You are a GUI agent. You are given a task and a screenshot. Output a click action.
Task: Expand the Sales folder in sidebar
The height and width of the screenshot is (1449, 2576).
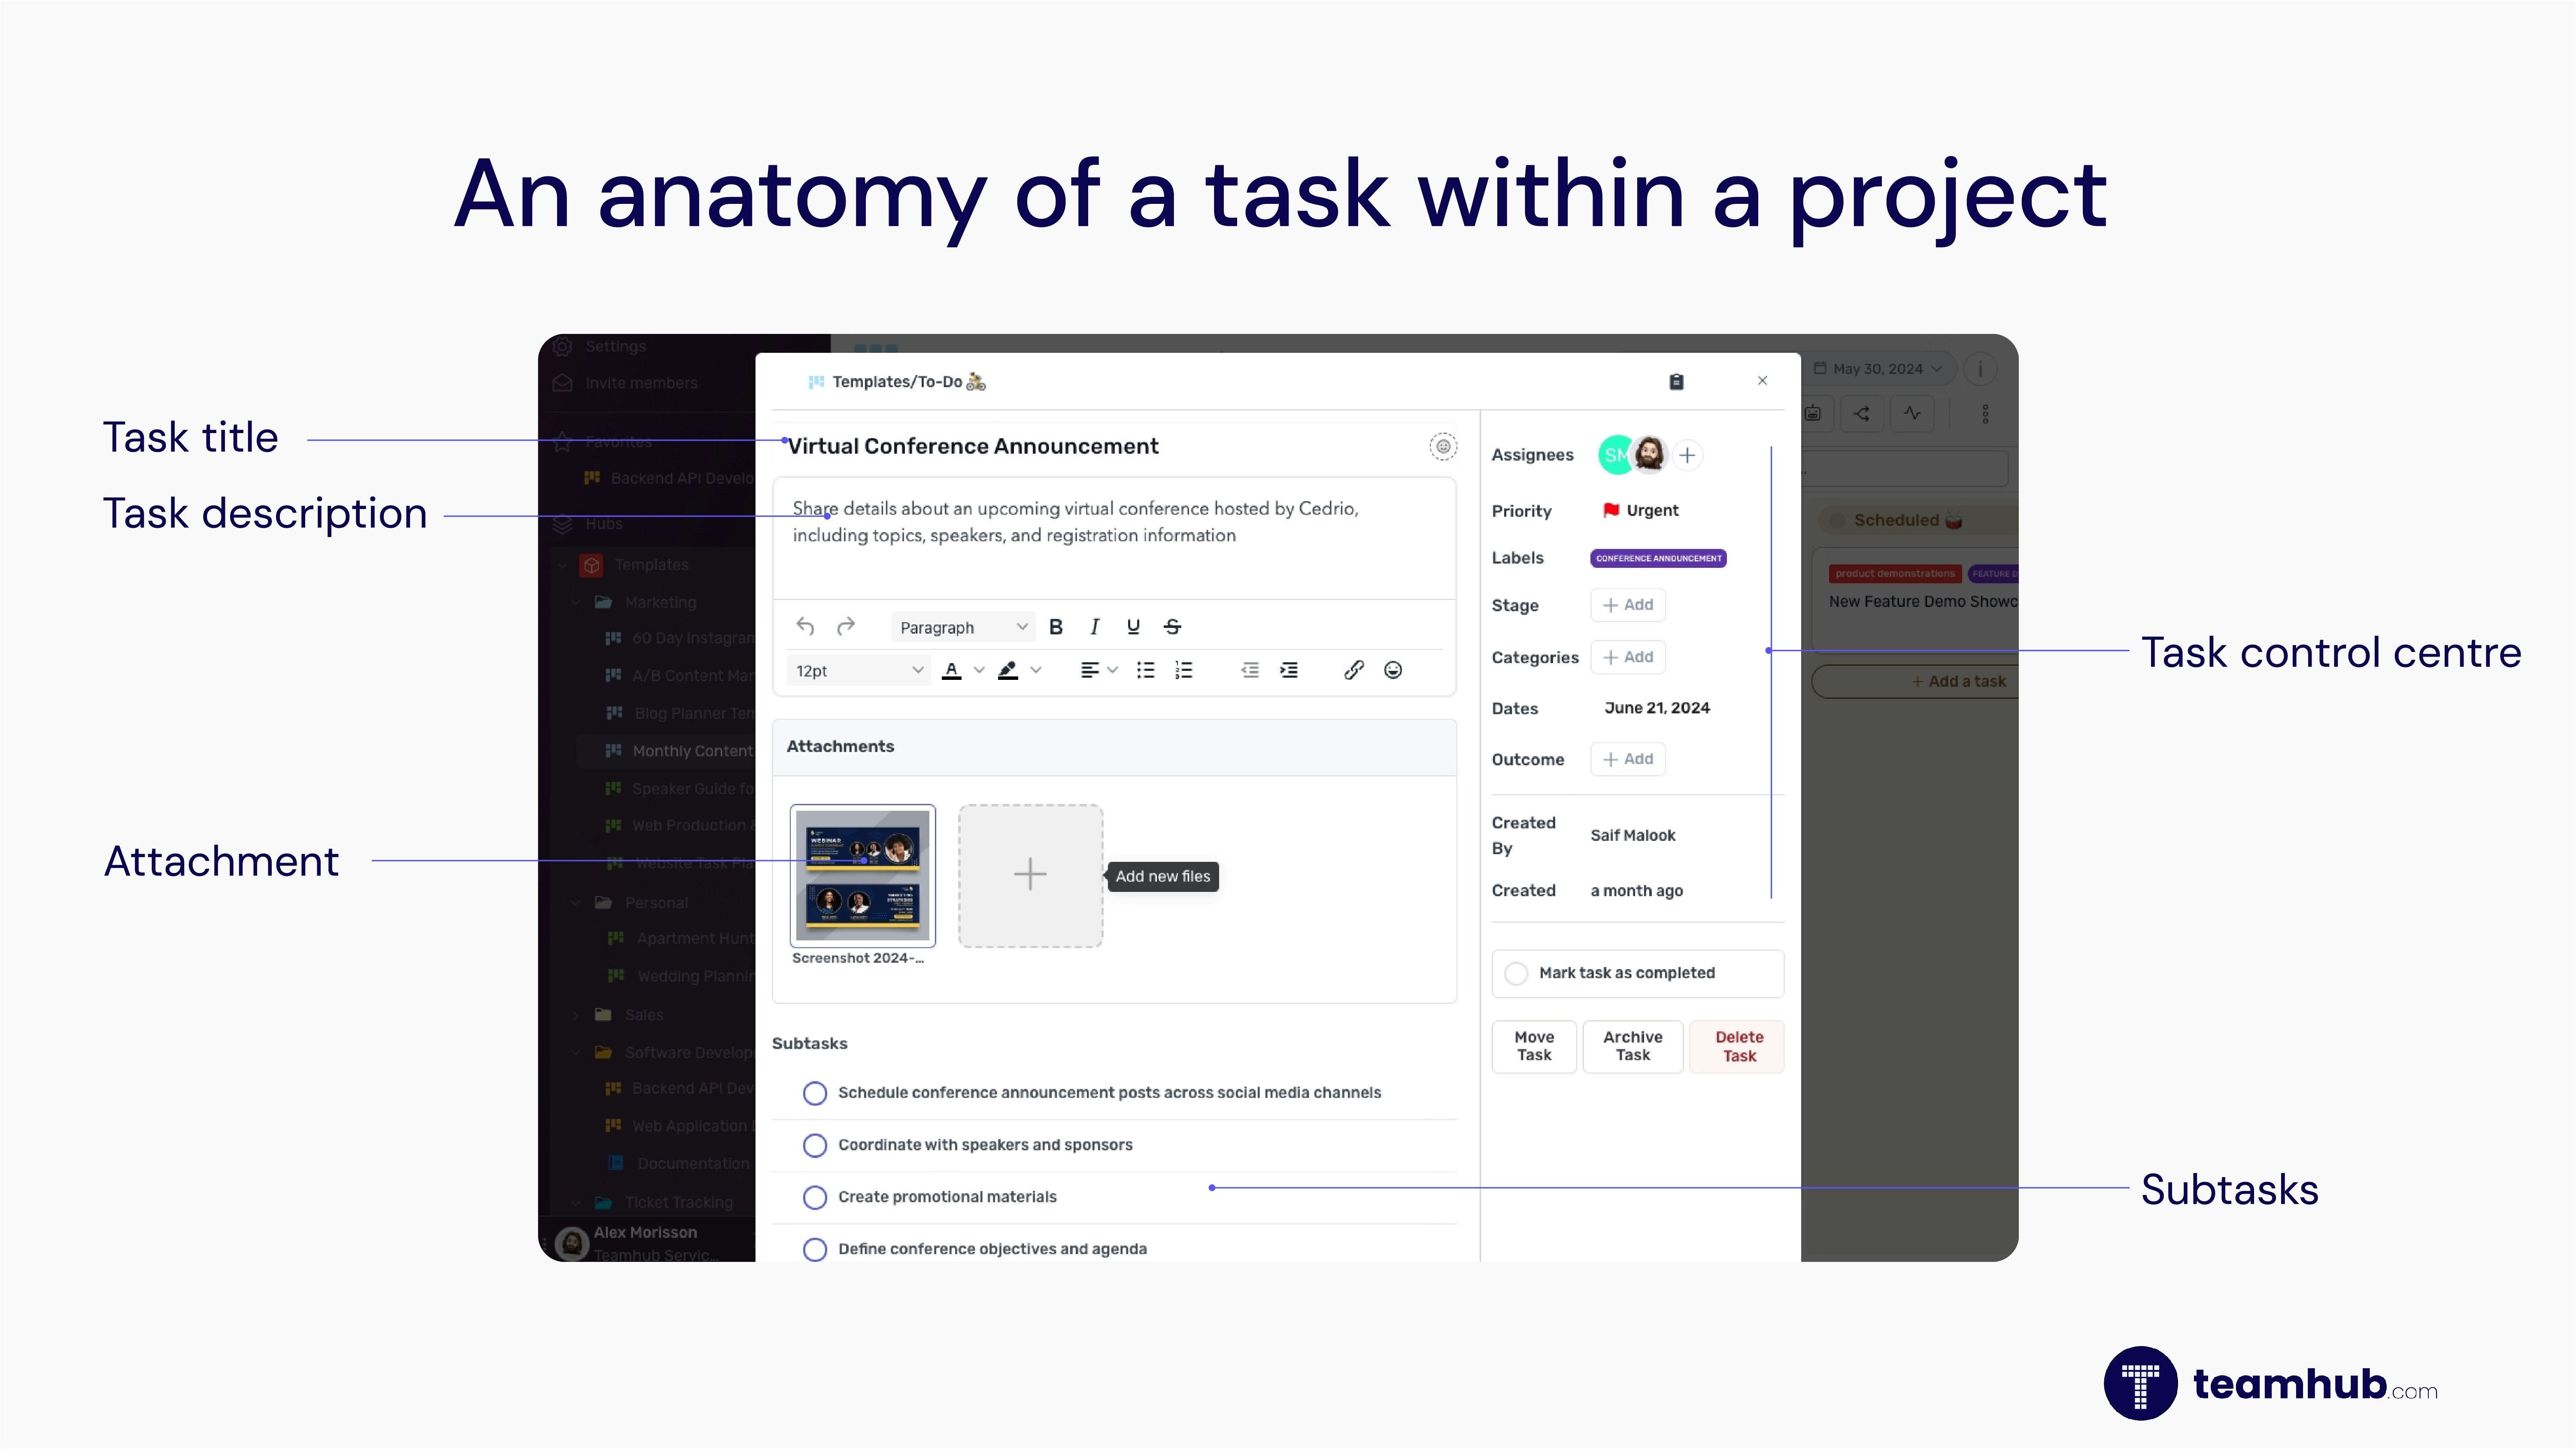click(x=577, y=1015)
